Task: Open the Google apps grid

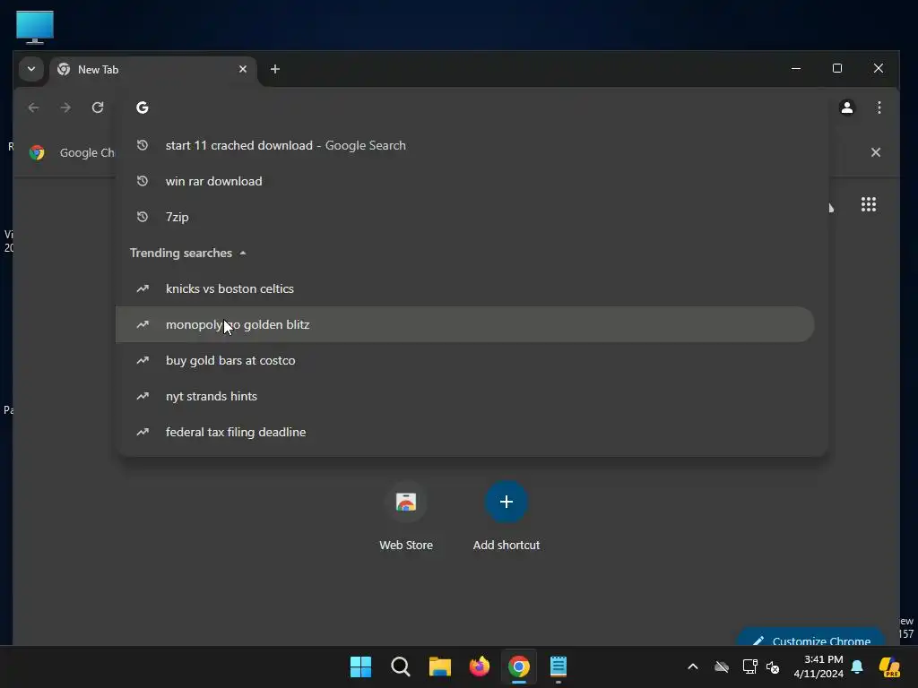Action: (868, 204)
